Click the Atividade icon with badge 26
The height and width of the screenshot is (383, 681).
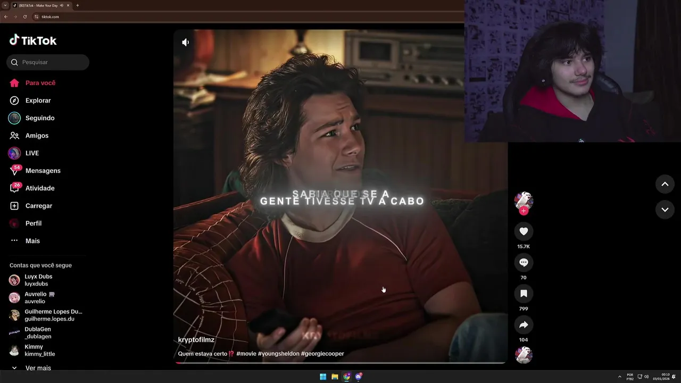(14, 188)
